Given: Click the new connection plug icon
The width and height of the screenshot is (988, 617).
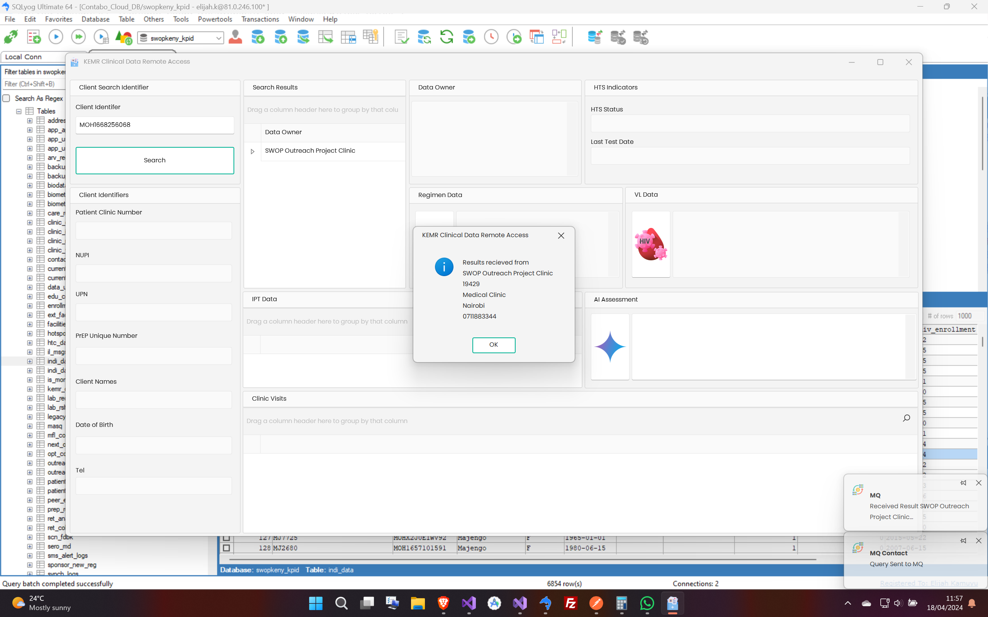Looking at the screenshot, I should tap(11, 37).
